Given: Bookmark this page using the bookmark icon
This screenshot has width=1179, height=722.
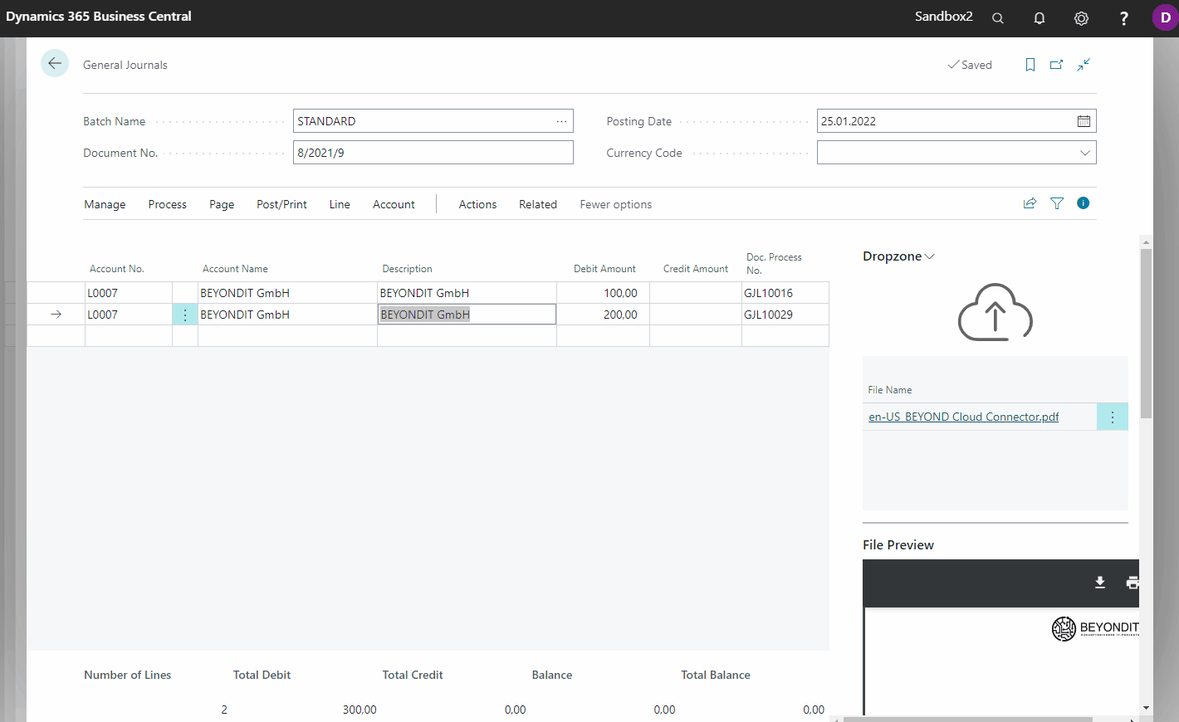Looking at the screenshot, I should (1030, 64).
